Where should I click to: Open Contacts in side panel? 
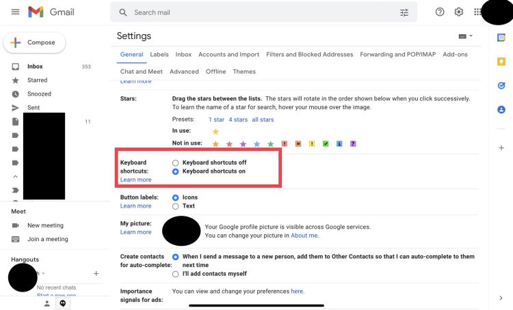(x=501, y=109)
